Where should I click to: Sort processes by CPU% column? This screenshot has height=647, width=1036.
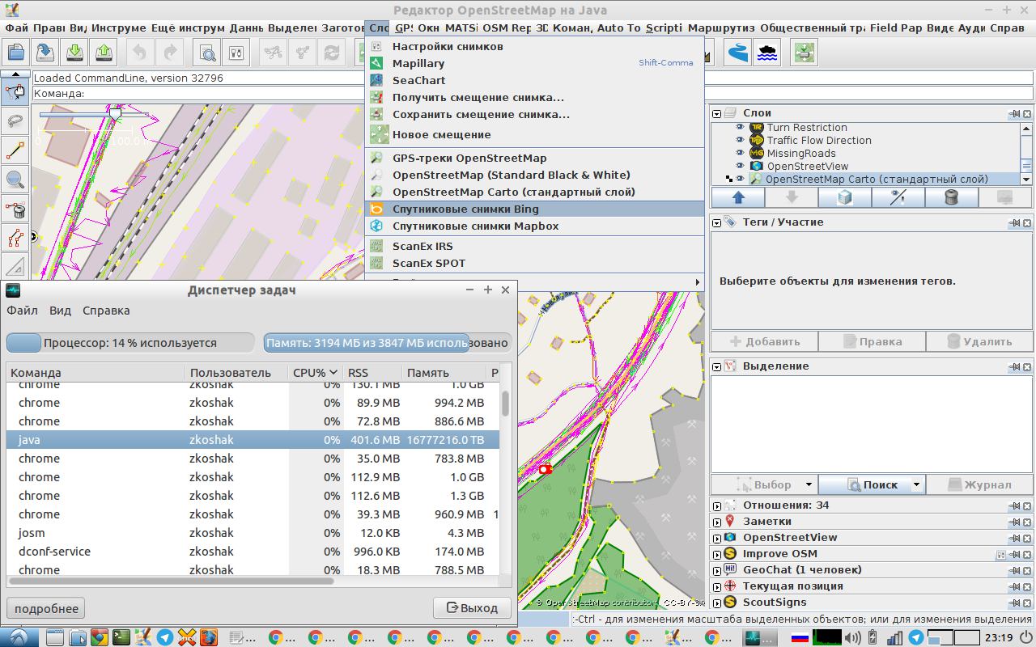tap(315, 373)
